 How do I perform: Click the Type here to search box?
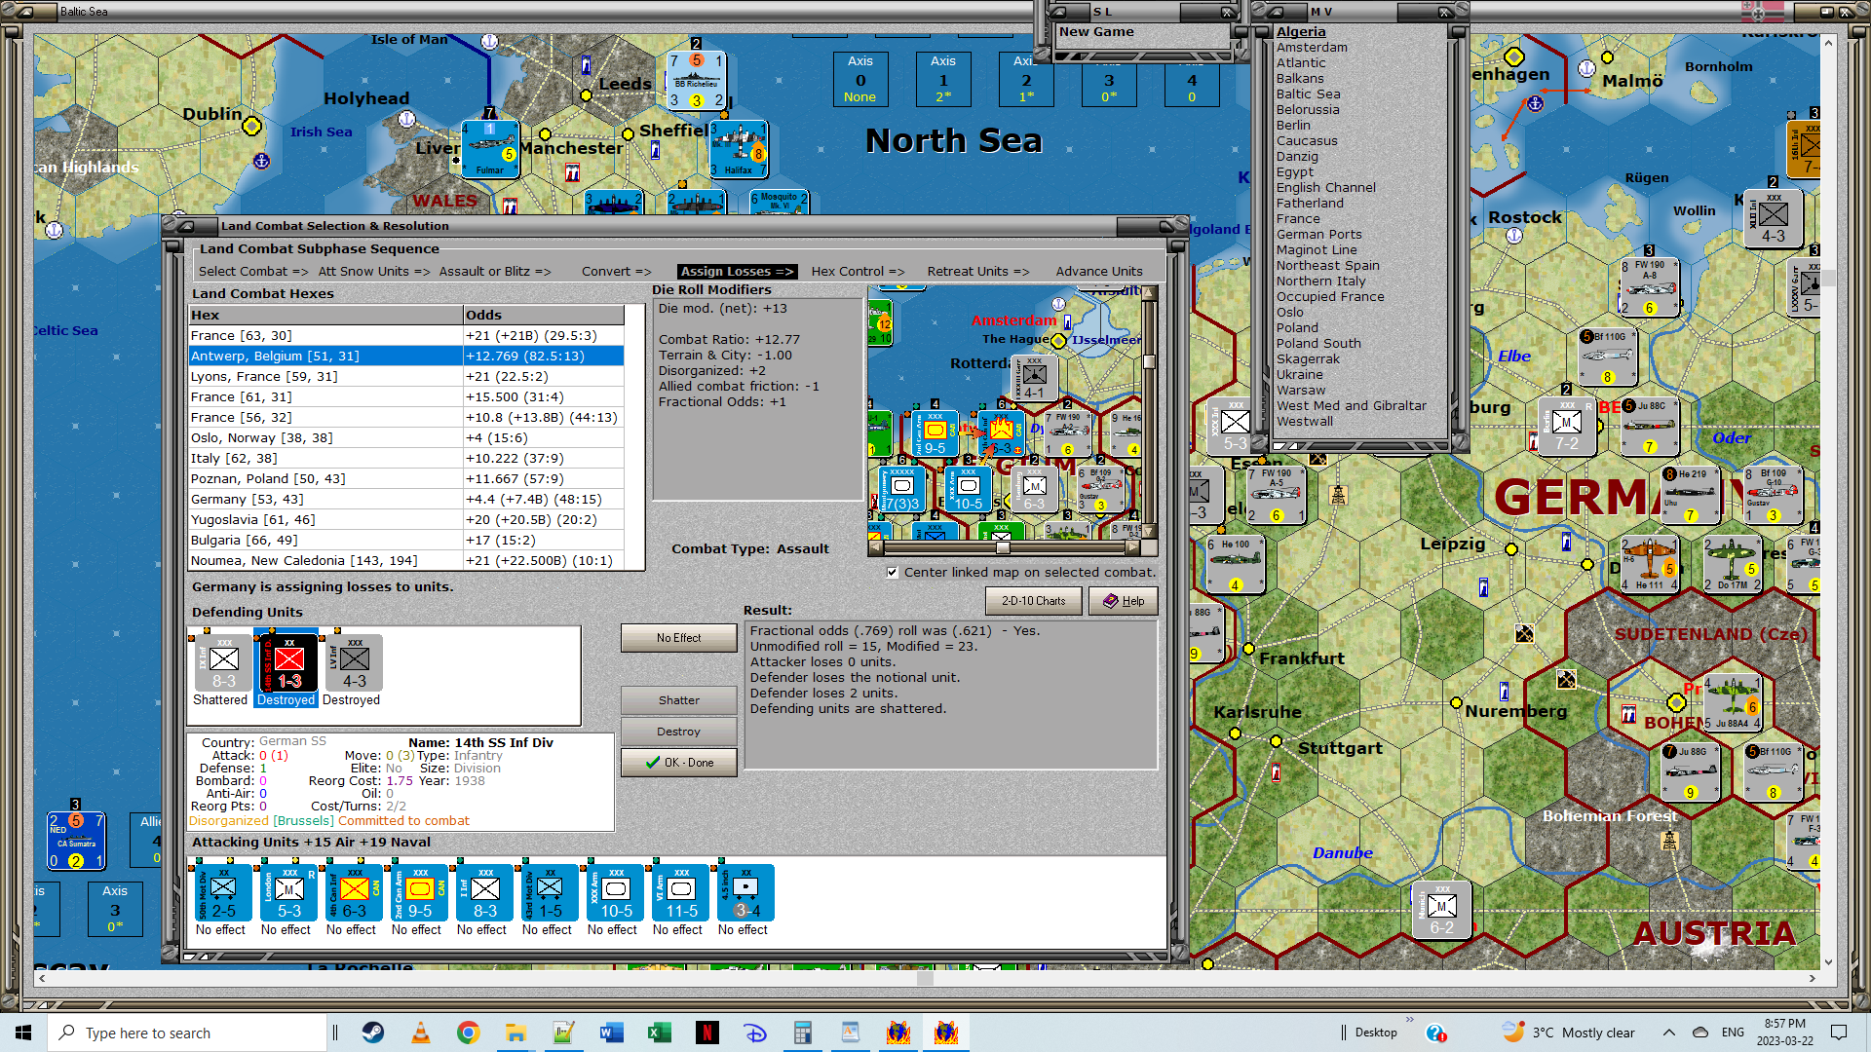pos(187,1033)
